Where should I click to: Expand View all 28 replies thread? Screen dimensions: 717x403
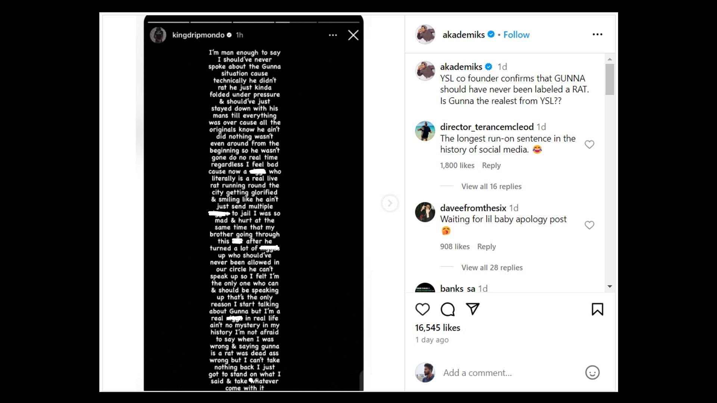click(492, 267)
